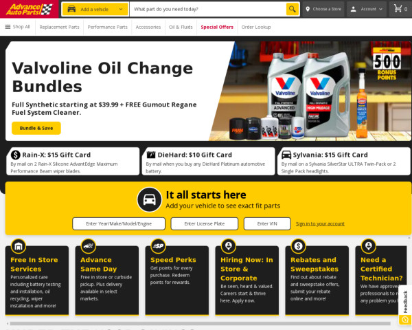Image resolution: width=412 pixels, height=330 pixels.
Task: Go to Special Offers
Action: [217, 27]
